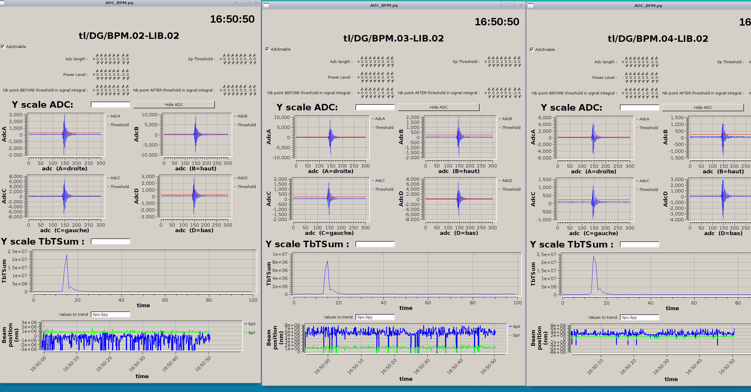The image size is (751, 392).
Task: Click AdcD legend label in BPM.03 window
Action: [x=507, y=180]
